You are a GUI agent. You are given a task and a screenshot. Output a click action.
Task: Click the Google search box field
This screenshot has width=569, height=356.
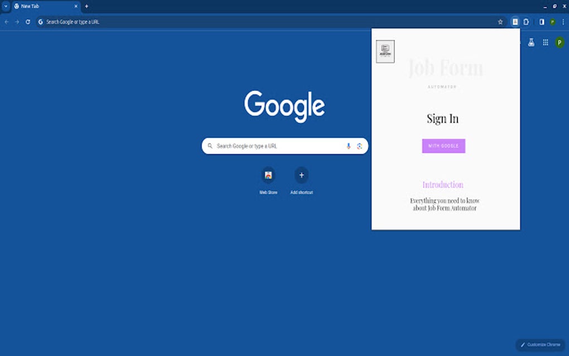(x=285, y=146)
